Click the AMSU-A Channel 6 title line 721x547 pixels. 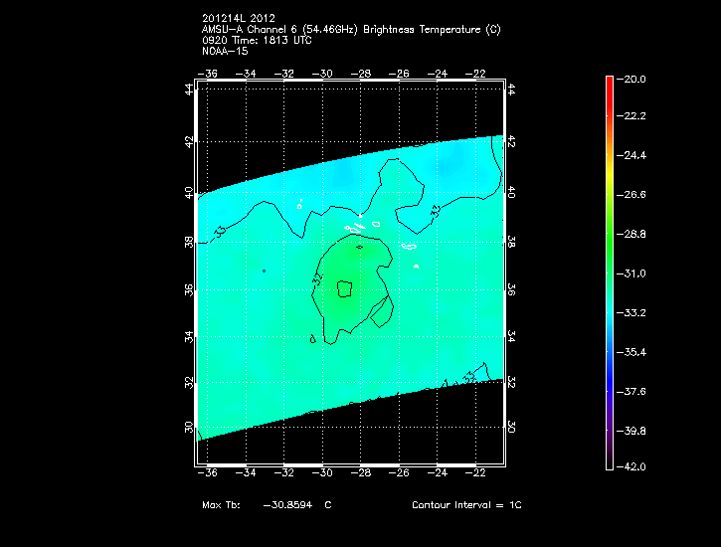click(x=350, y=30)
